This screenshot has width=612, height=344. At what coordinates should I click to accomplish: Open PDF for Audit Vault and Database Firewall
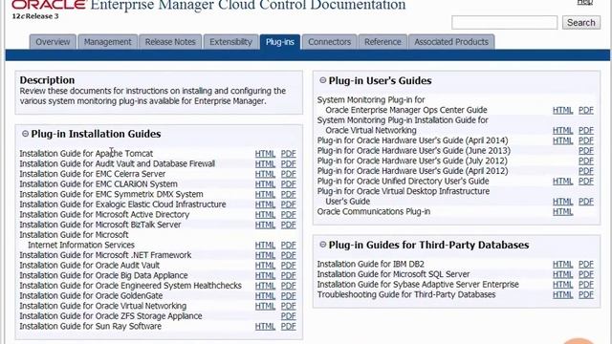click(289, 163)
